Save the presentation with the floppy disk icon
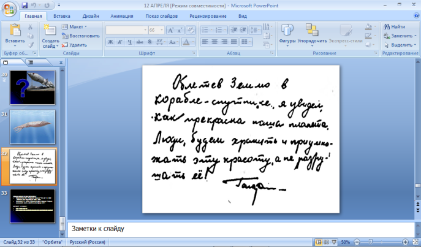This screenshot has width=421, height=247. (x=25, y=6)
